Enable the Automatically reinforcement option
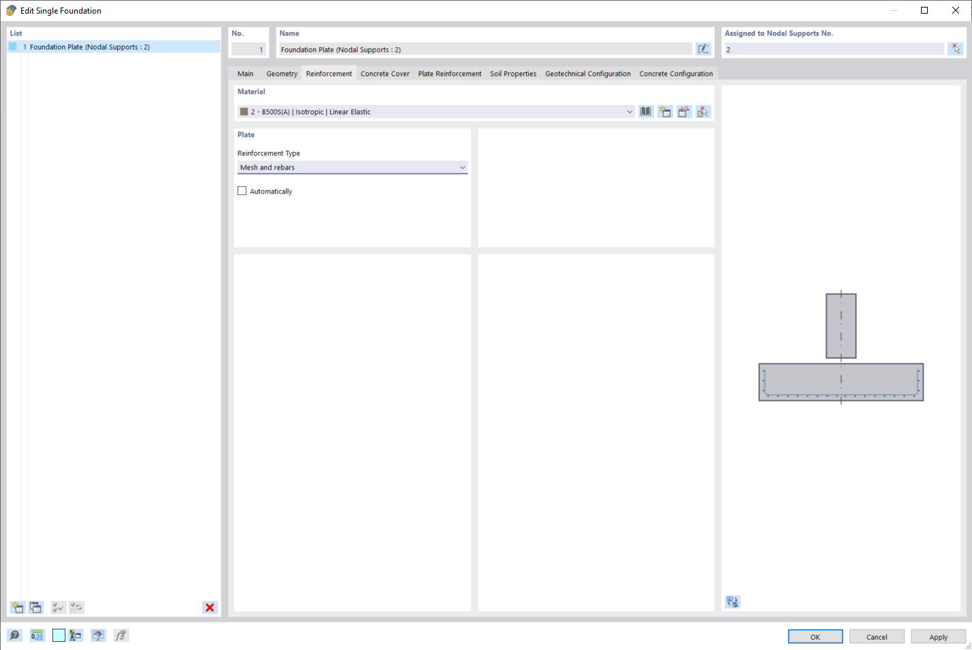The width and height of the screenshot is (972, 650). point(242,191)
